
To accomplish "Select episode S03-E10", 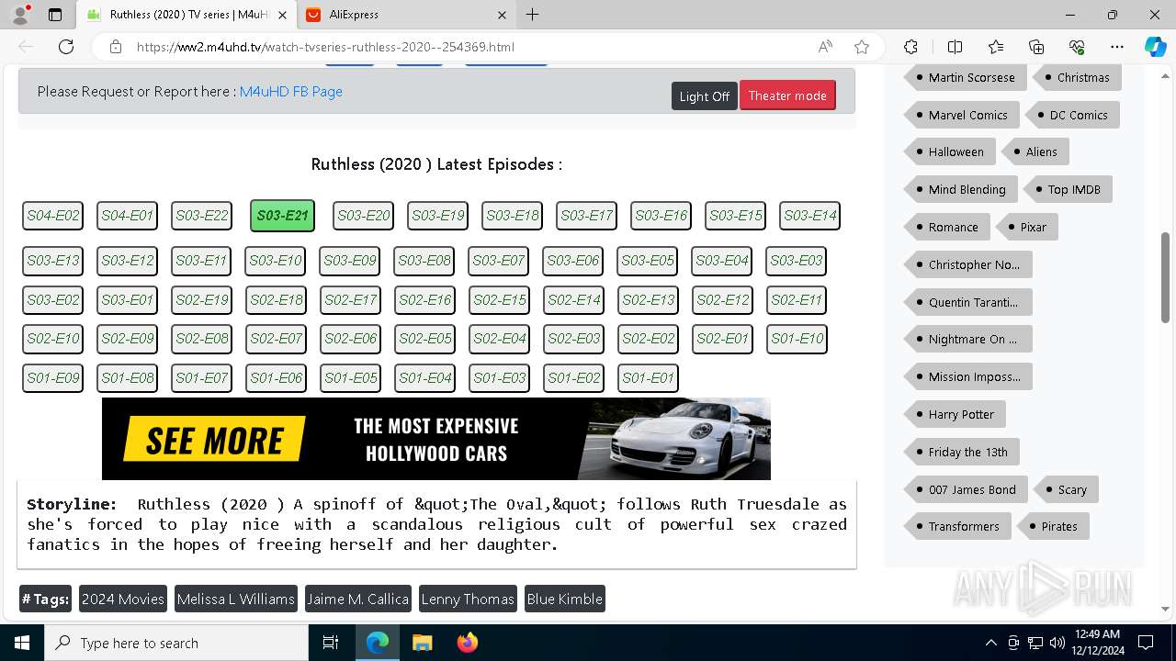I will pos(276,261).
